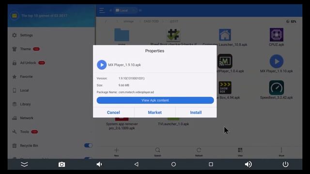Image resolution: width=310 pixels, height=174 pixels.
Task: Click storage in the path breadcrumb
Action: tap(128, 21)
